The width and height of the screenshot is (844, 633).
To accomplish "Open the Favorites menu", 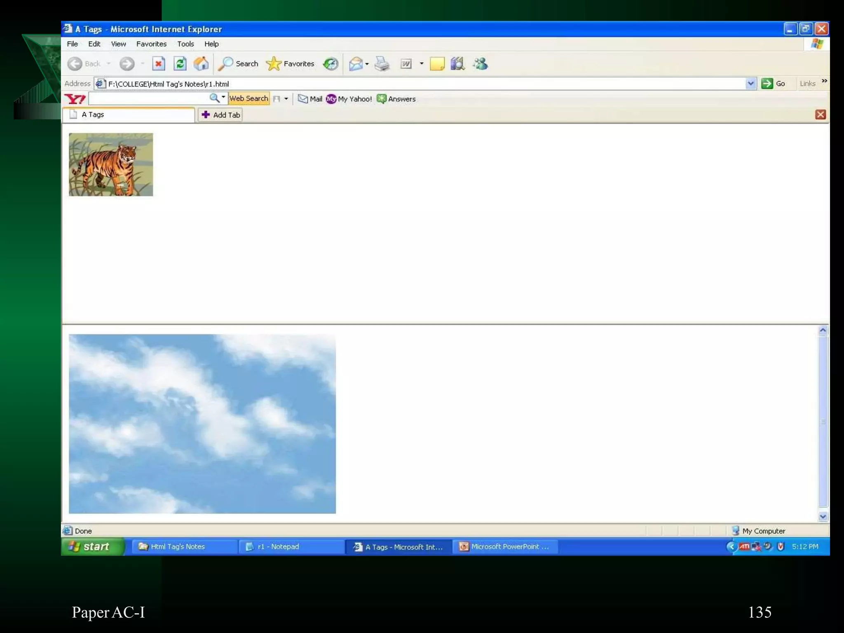I will tap(151, 44).
